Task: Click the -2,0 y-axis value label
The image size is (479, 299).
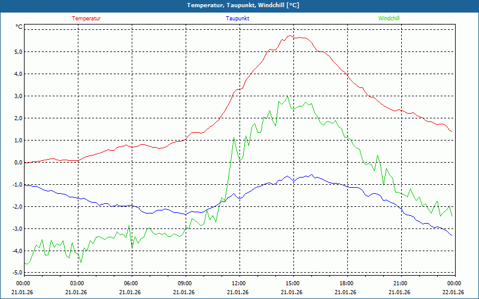Action: point(16,207)
